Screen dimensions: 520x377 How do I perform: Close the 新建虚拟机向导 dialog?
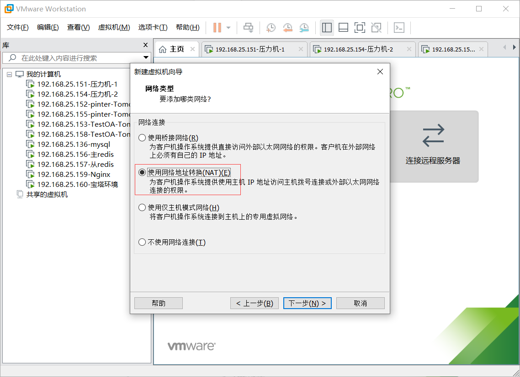(380, 72)
